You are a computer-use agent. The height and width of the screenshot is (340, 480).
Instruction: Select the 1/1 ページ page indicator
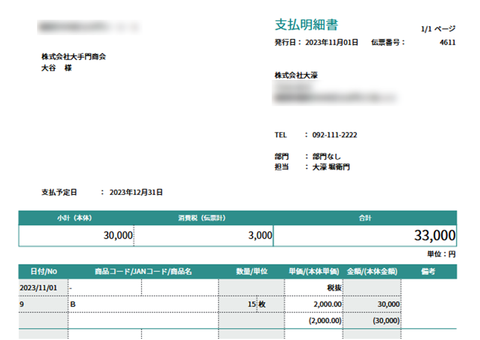click(438, 29)
